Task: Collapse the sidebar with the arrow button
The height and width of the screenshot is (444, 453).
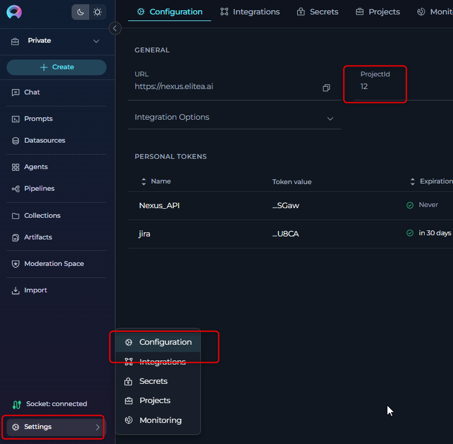Action: [x=116, y=28]
